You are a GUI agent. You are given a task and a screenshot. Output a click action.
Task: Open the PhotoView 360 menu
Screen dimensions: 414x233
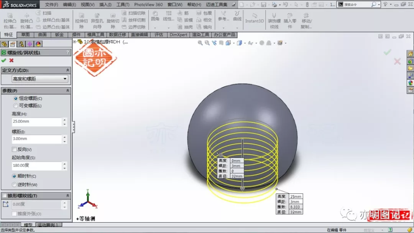point(148,5)
